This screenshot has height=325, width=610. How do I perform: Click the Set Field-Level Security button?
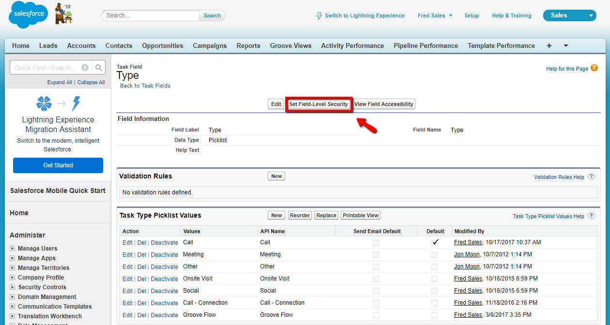tap(319, 104)
